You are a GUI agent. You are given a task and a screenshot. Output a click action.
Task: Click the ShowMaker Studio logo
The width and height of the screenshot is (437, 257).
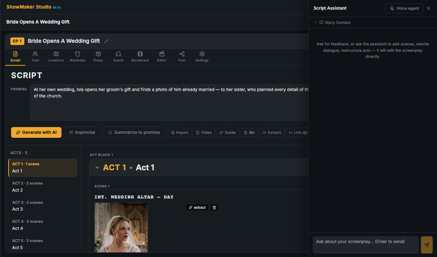pos(29,7)
